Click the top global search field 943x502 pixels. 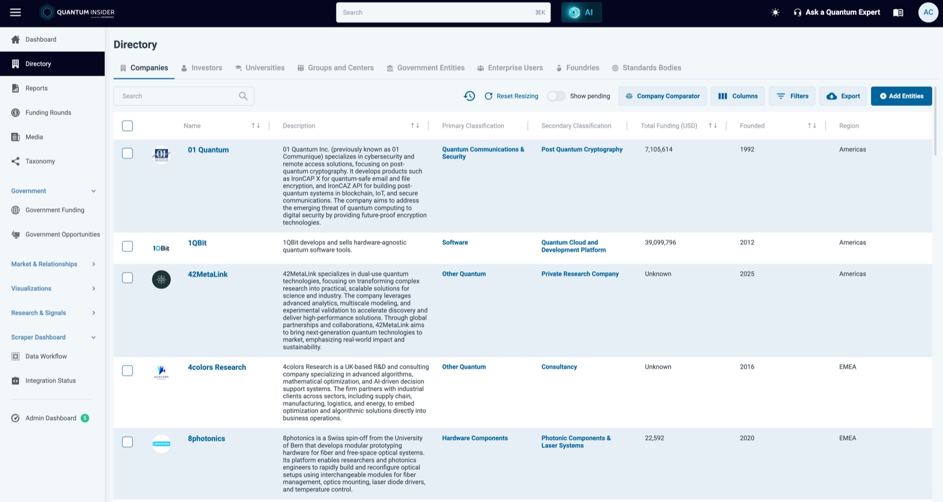tap(443, 12)
